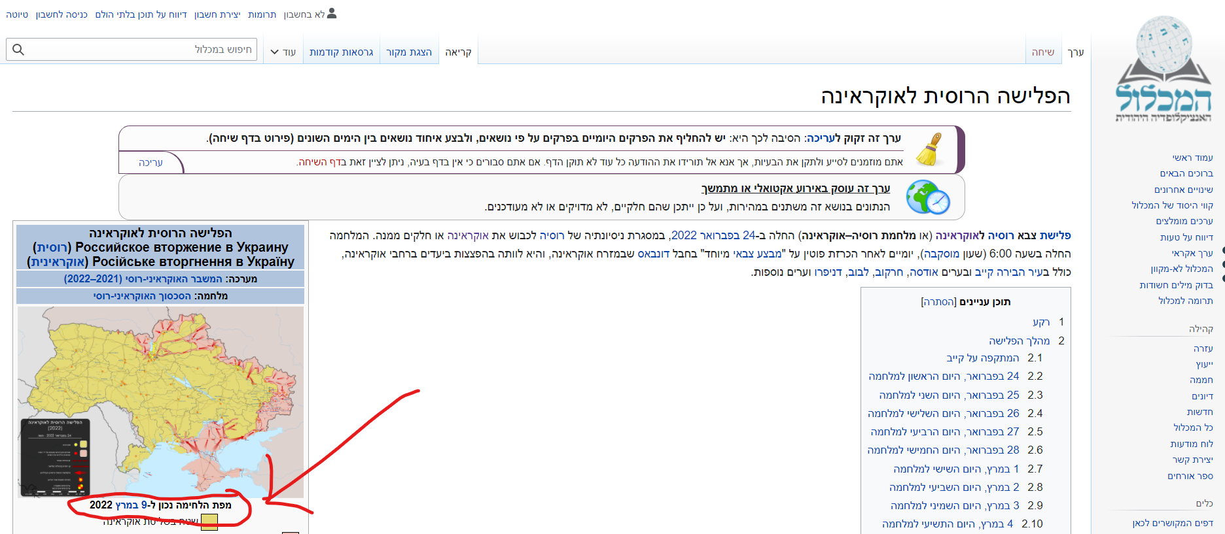Open sidebar link ערך אקראי
The image size is (1225, 534).
point(1192,253)
